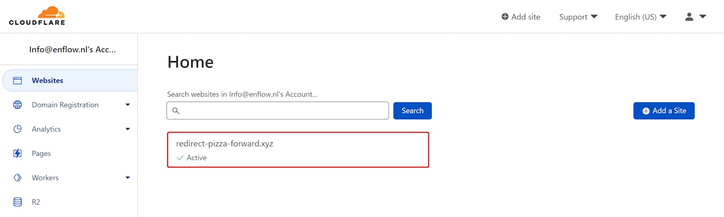Click the Cloudflare logo
724x217 pixels.
click(37, 16)
